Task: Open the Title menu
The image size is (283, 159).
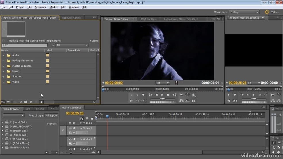Action: point(63,7)
